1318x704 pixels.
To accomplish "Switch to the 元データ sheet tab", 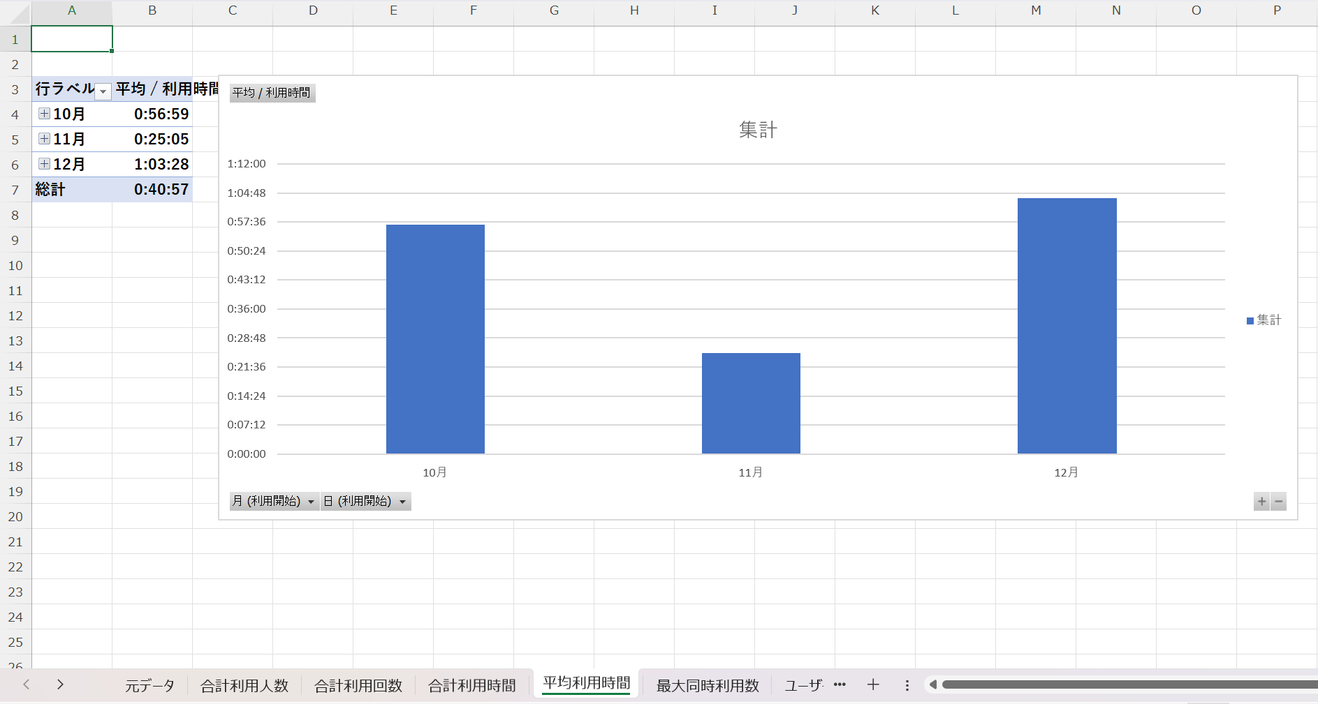I will (149, 686).
